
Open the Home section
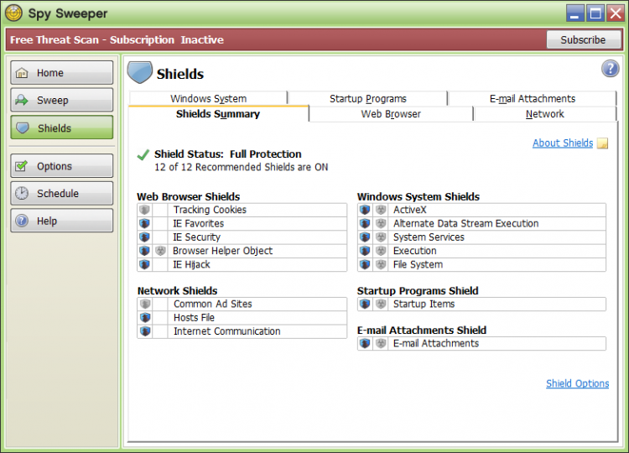pos(62,73)
